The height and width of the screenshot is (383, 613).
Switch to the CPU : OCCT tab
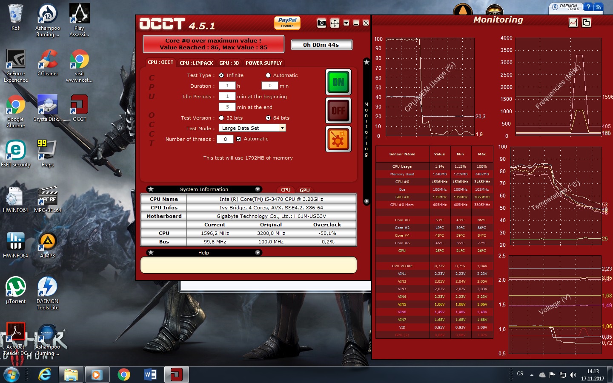tap(160, 63)
